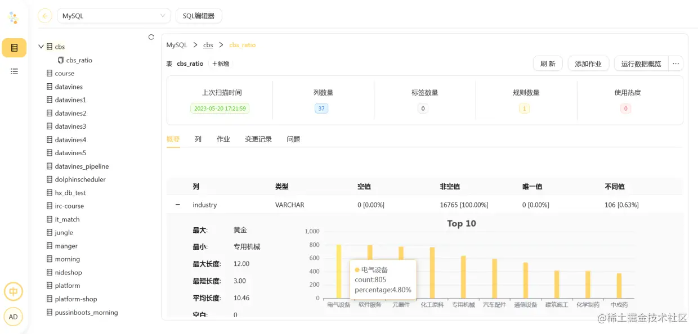Click 运行数据概览 button
This screenshot has width=698, height=334.
[x=641, y=64]
